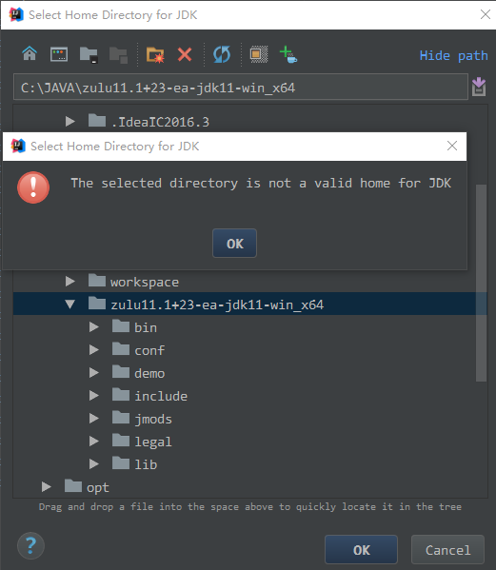Refresh the file tree with sync icon

click(x=222, y=54)
